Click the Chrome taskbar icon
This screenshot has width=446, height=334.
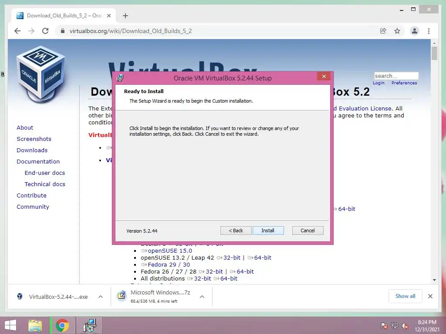pos(62,325)
